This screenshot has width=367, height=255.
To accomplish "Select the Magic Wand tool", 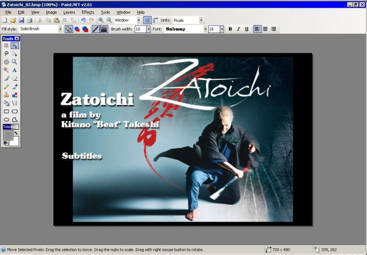I will tap(6, 70).
